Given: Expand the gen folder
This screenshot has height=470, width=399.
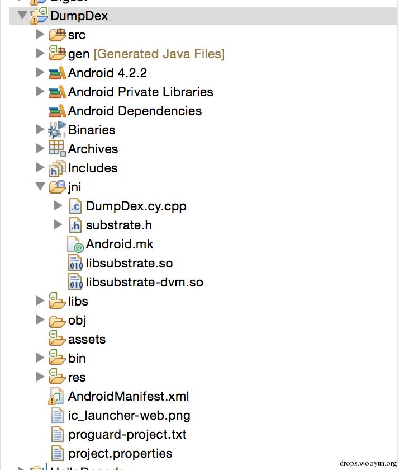Looking at the screenshot, I should click(x=40, y=54).
